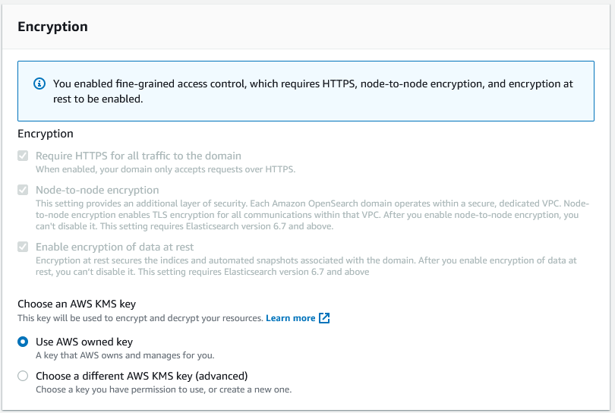The height and width of the screenshot is (413, 615).
Task: Click the description 'A key that AWS owns and manages'
Action: [125, 355]
